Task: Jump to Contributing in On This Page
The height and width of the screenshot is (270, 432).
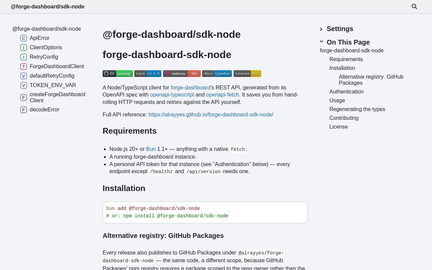Action: click(344, 118)
